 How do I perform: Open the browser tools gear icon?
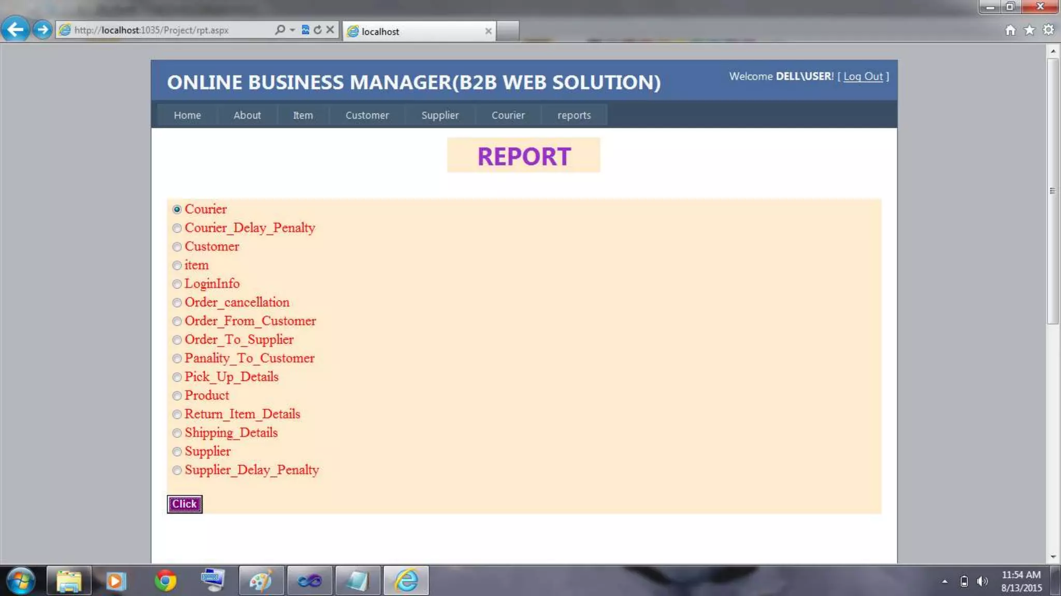click(x=1049, y=30)
